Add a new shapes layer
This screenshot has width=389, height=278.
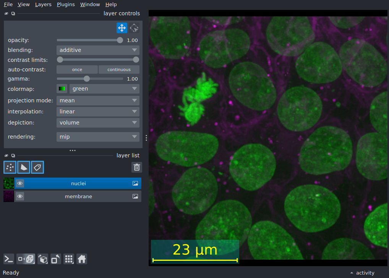pyautogui.click(x=24, y=167)
